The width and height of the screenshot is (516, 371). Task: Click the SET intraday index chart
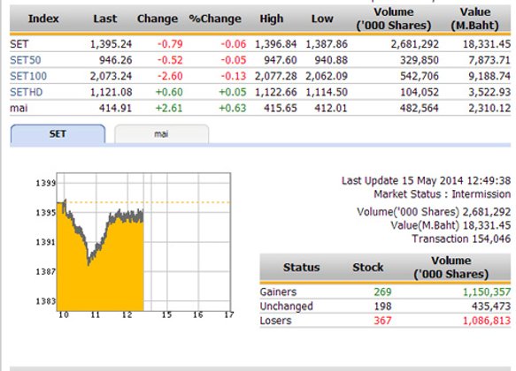143,242
